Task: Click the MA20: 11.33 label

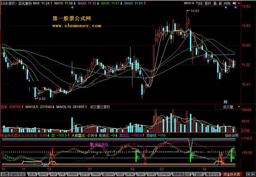Action: (x=87, y=3)
